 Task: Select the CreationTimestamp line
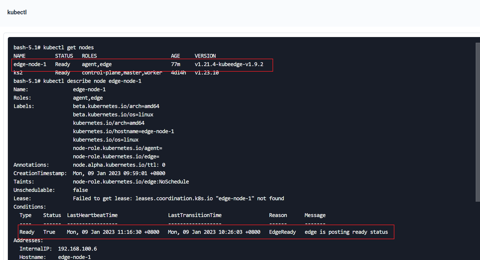click(x=89, y=173)
